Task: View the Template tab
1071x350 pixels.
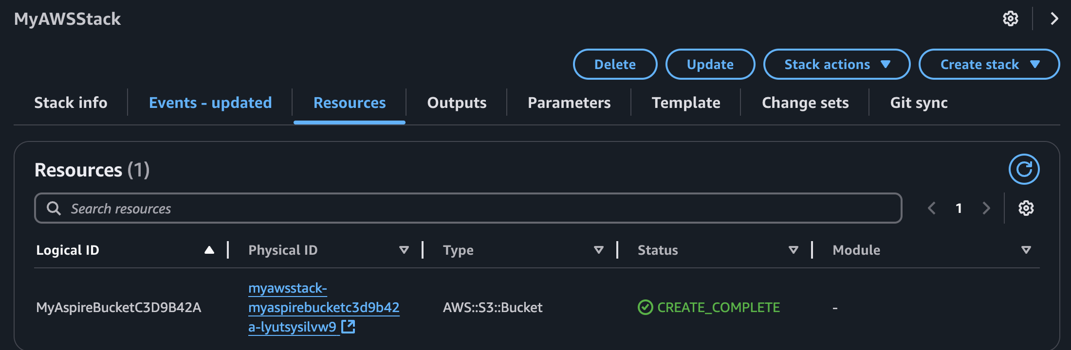Action: pos(686,103)
